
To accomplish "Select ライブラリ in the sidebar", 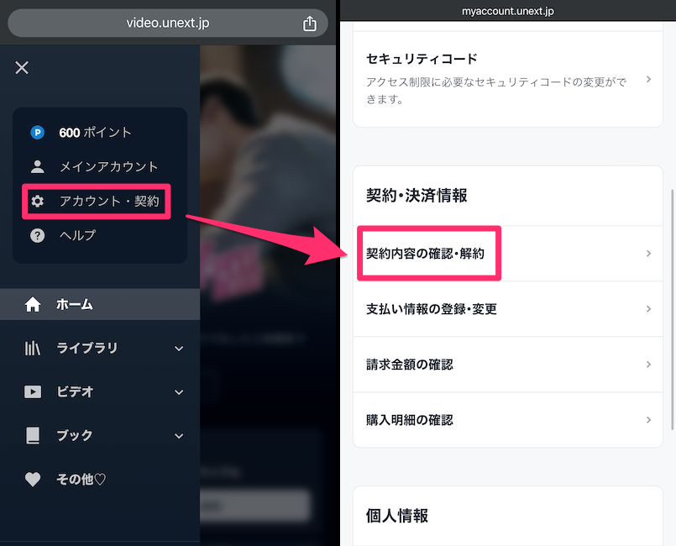I will point(87,348).
